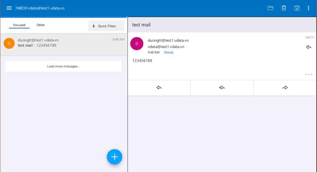Open the hamburger navigation menu
The height and width of the screenshot is (172, 317).
click(x=9, y=8)
